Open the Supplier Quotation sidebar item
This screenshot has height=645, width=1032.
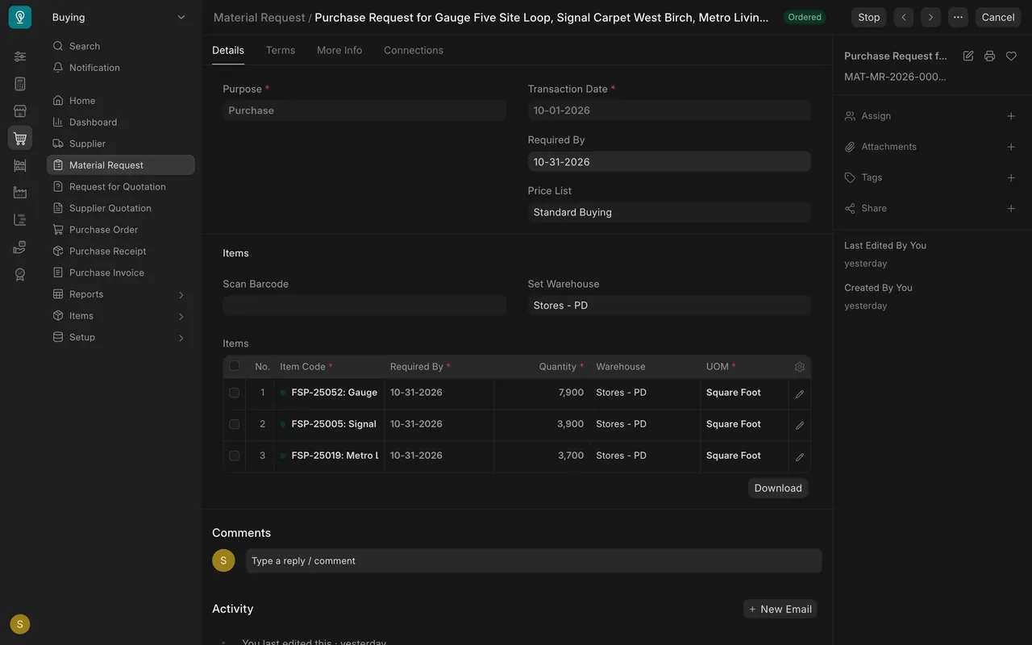(x=121, y=208)
